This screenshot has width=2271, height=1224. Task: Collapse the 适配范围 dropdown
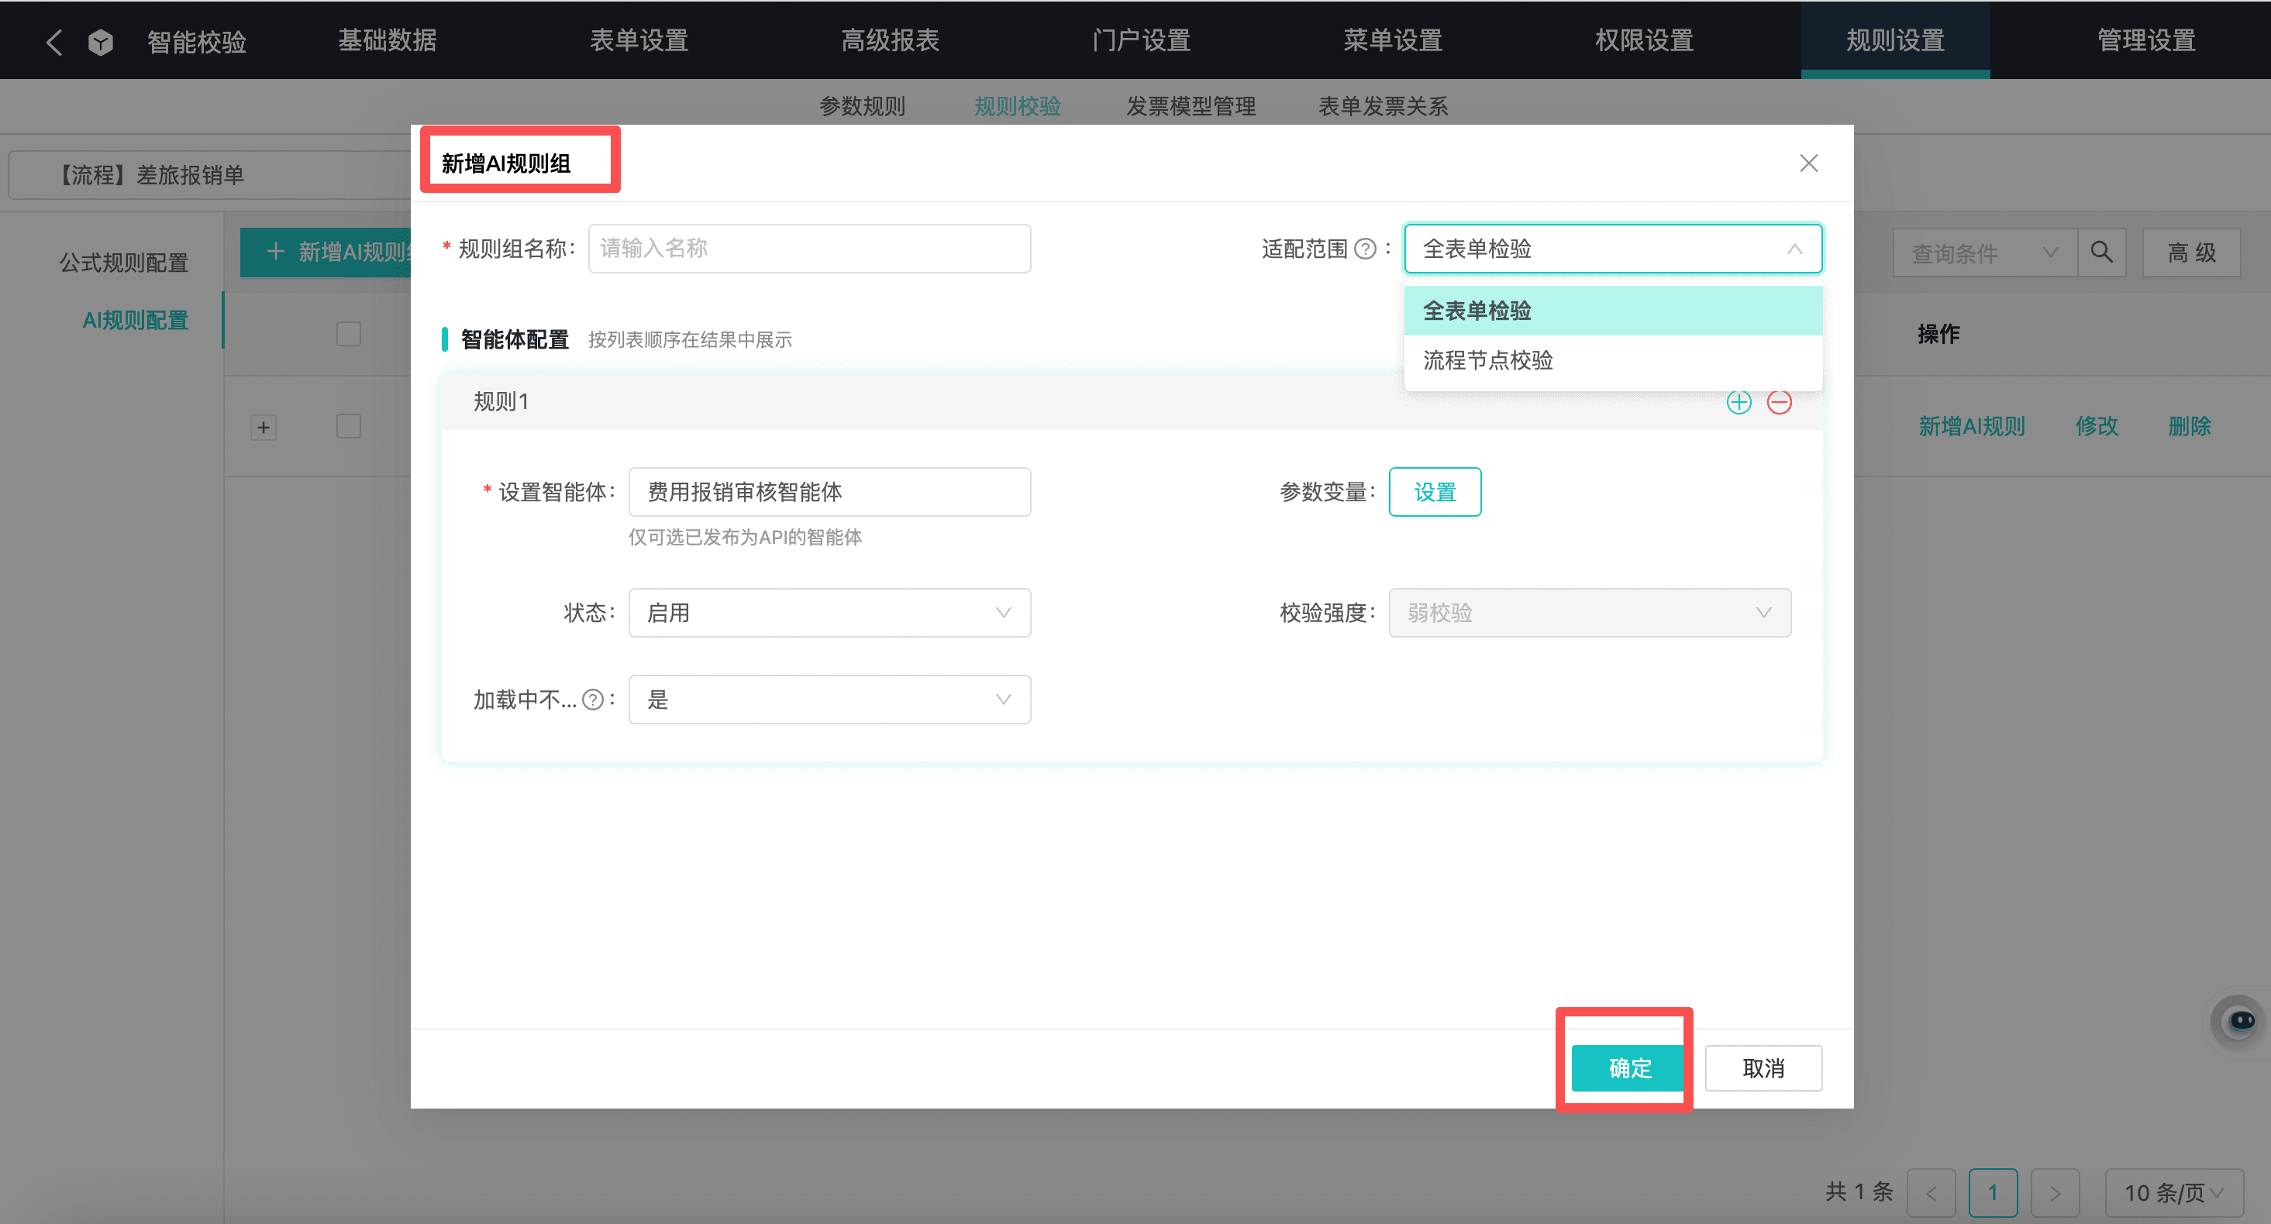pos(1794,249)
